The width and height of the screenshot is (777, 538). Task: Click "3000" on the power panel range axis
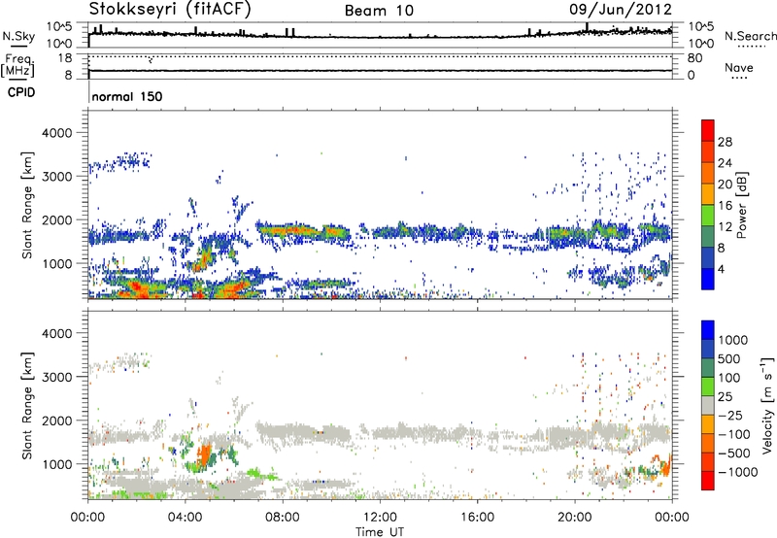[57, 177]
